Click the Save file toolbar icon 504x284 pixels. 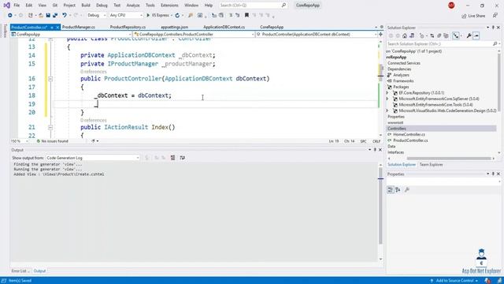coord(48,15)
